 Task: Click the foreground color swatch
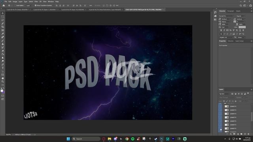pos(2,91)
